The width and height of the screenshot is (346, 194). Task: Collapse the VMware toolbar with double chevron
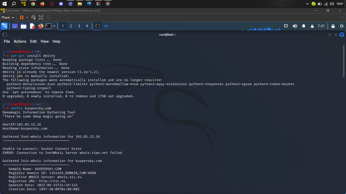pyautogui.click(x=342, y=17)
